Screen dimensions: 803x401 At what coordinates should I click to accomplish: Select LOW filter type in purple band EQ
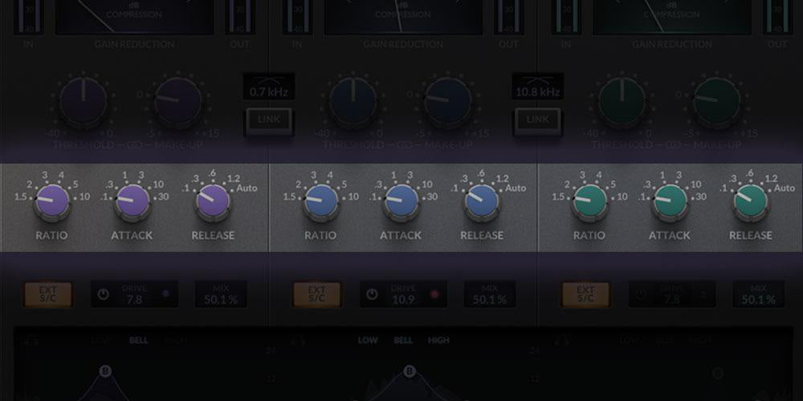pos(101,340)
